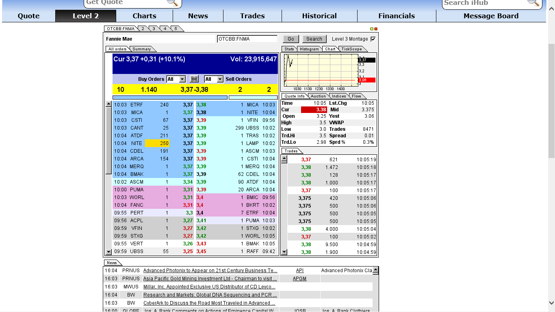Image resolution: width=555 pixels, height=312 pixels.
Task: Click the red circle icon above the montage
Action: (x=376, y=29)
